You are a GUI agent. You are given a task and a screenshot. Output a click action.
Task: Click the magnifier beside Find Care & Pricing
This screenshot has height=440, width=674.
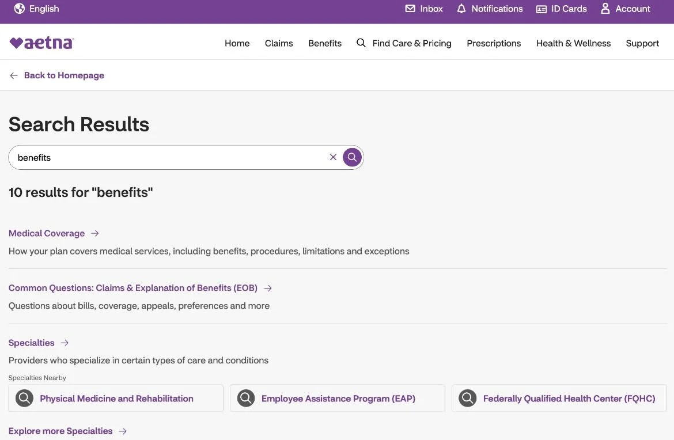point(361,43)
